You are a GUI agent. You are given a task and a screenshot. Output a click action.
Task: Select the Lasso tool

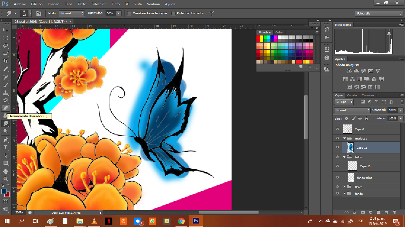click(6, 46)
